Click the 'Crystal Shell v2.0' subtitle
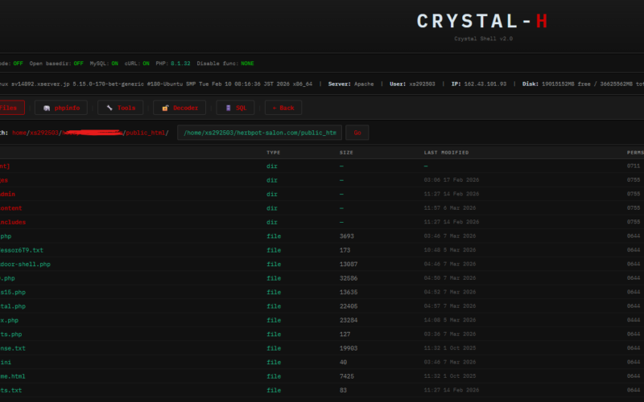The width and height of the screenshot is (644, 402). tap(484, 39)
